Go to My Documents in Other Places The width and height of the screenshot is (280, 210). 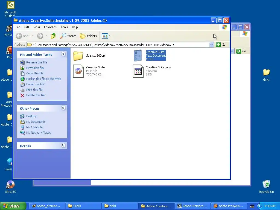(36, 122)
